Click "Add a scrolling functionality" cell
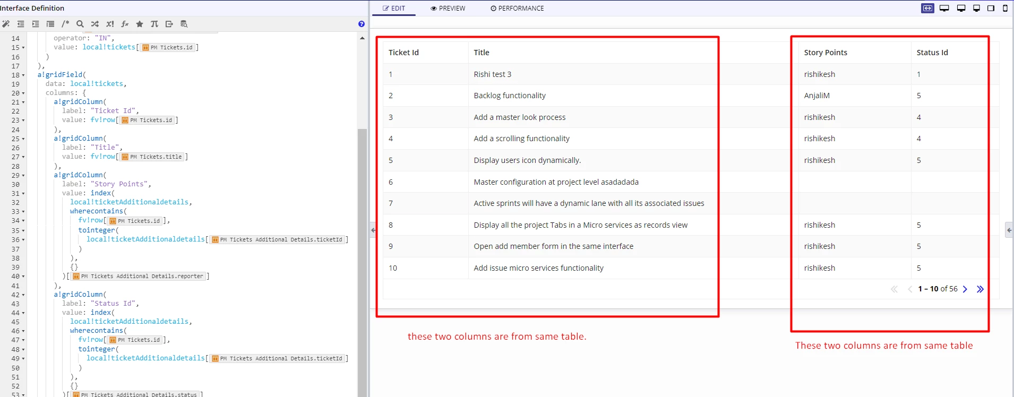This screenshot has width=1014, height=397. point(522,139)
